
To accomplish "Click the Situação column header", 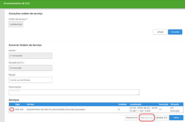I will pyautogui.click(x=175, y=104).
